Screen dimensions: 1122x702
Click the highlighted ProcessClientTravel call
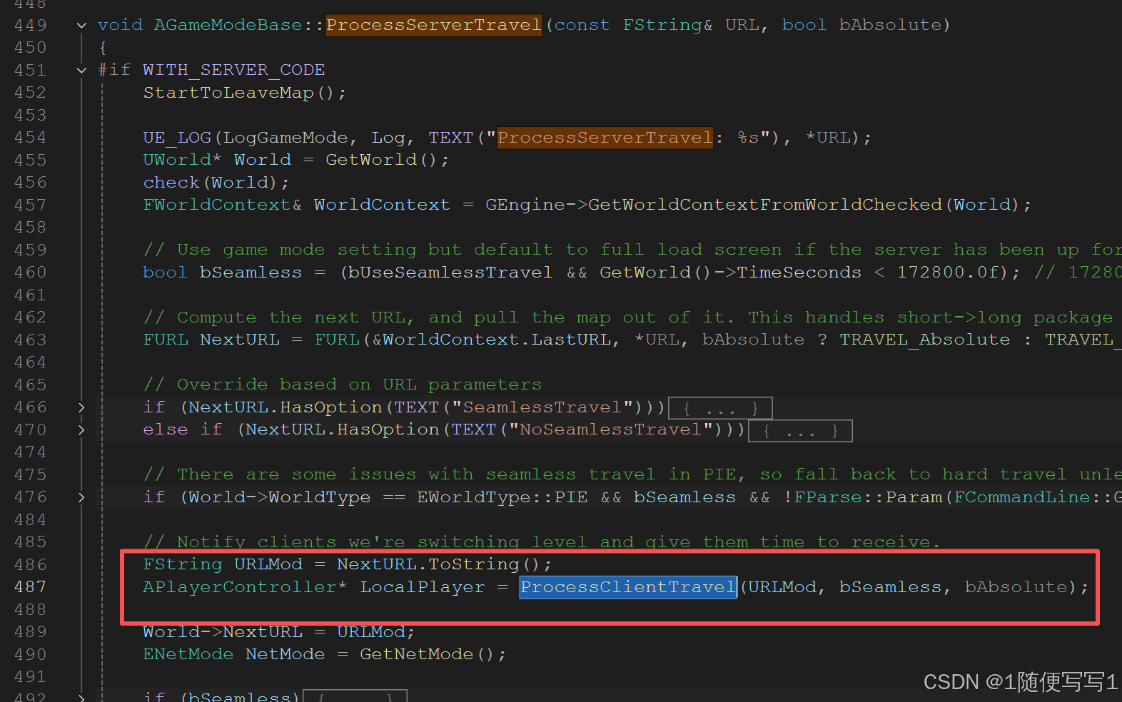click(628, 587)
